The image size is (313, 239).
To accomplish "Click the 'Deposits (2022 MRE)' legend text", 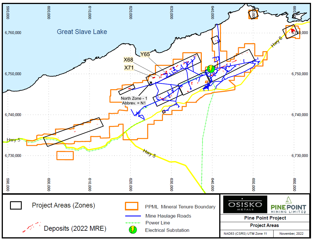I will click(75, 228).
